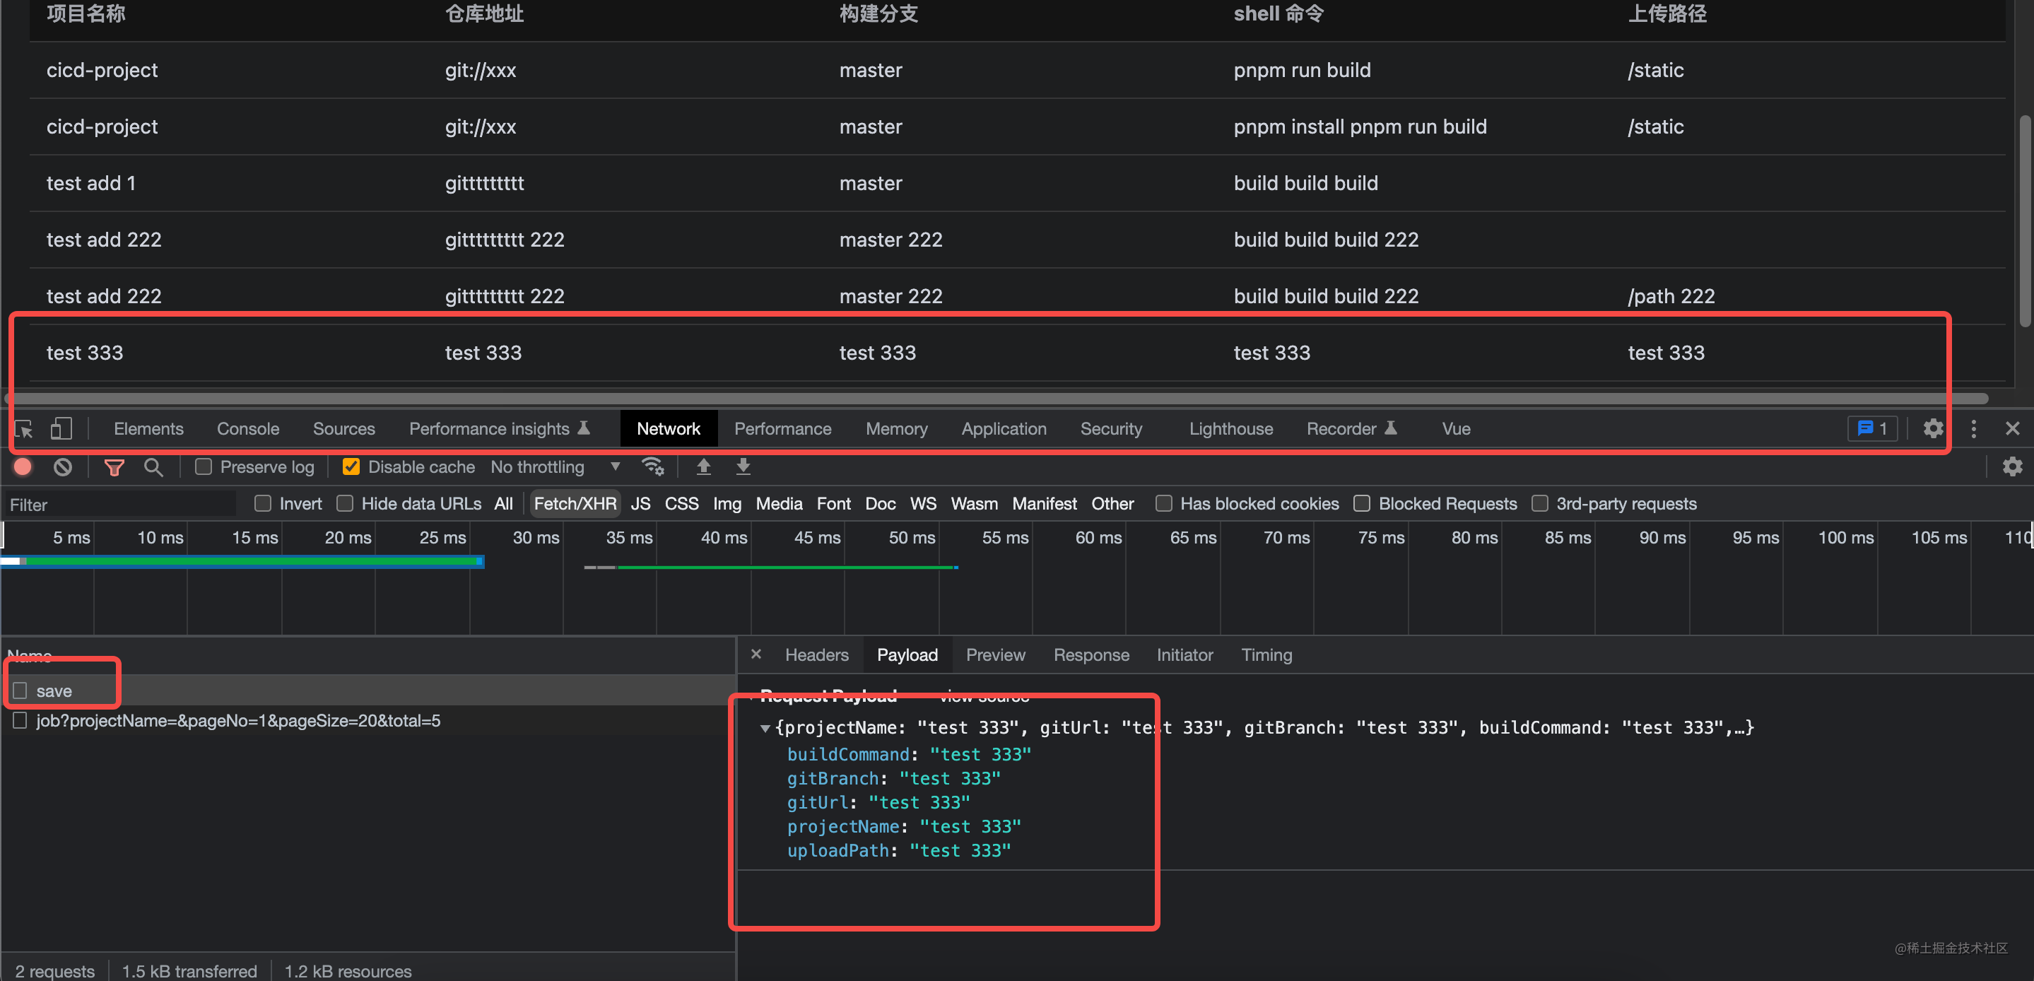Select the save request row
This screenshot has width=2034, height=981.
pyautogui.click(x=368, y=691)
